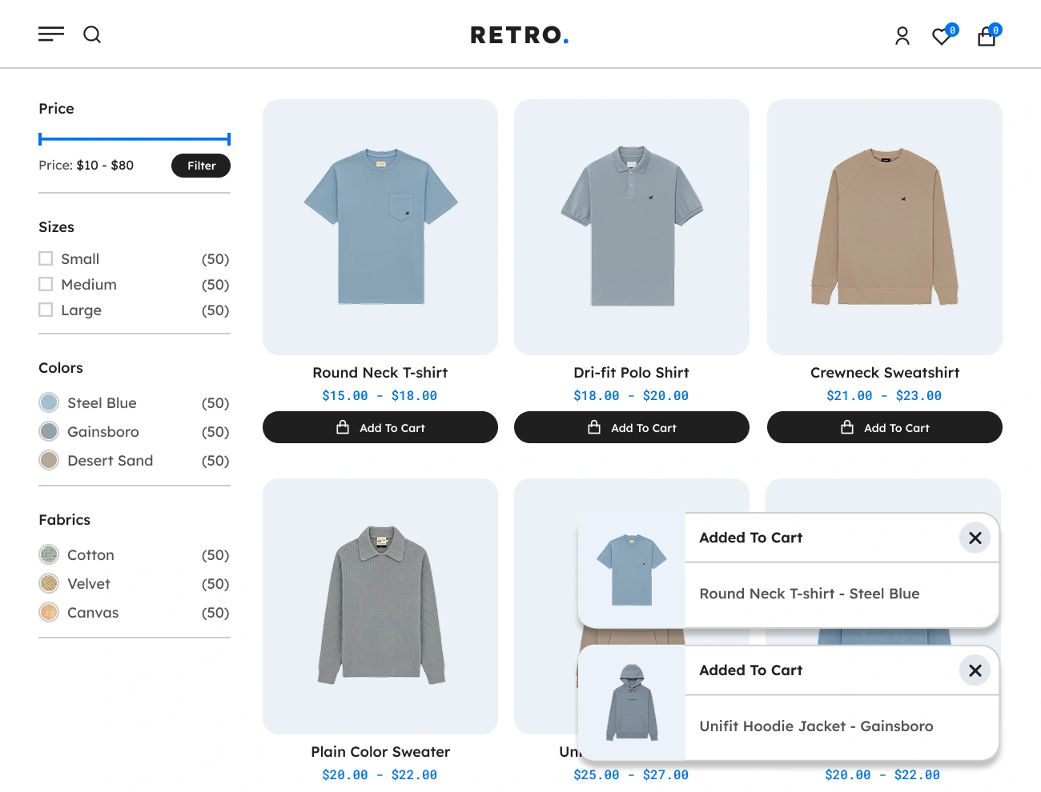Open Dri-fit Polo Shirt product image

point(632,227)
